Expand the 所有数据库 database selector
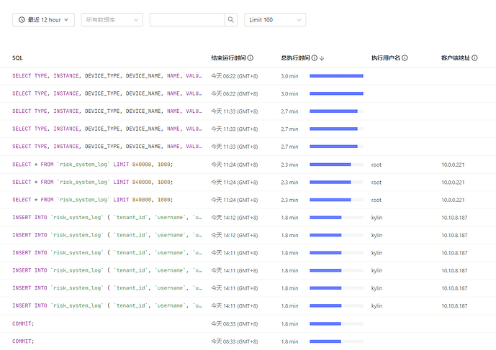The height and width of the screenshot is (350, 496). (x=112, y=20)
